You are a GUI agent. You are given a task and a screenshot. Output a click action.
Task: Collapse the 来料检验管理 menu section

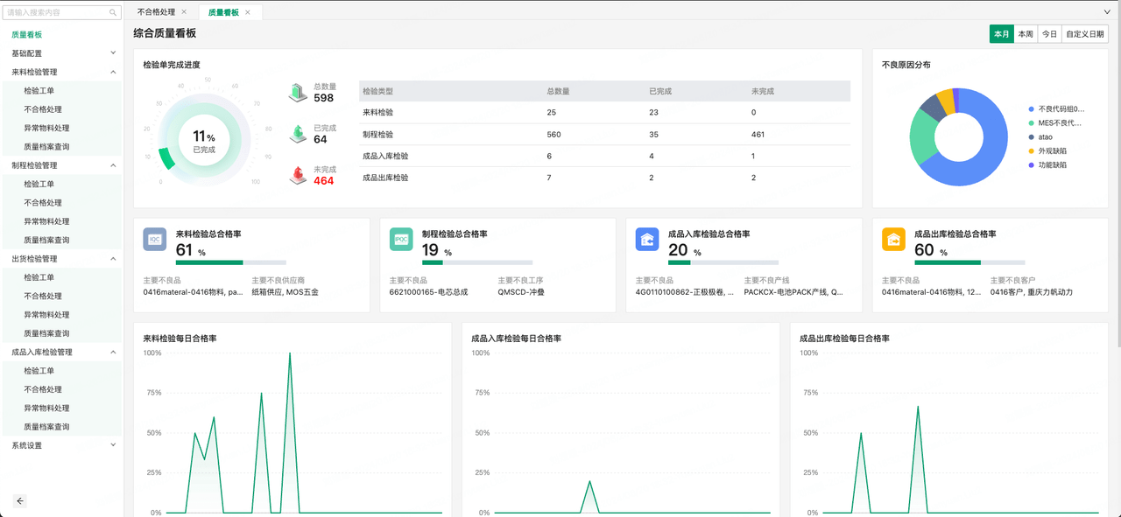pyautogui.click(x=61, y=72)
